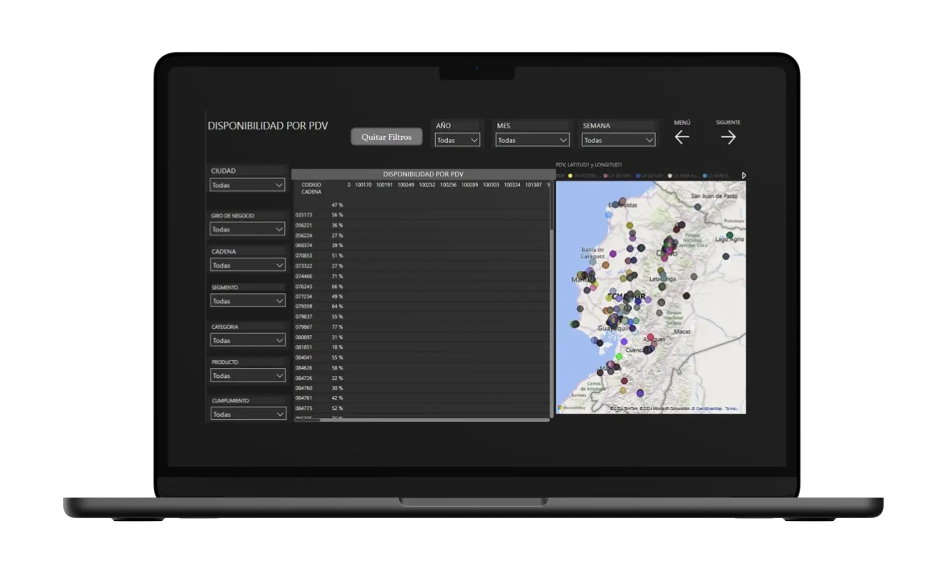The image size is (947, 573).
Task: Expand the MES filter dropdown
Action: pyautogui.click(x=532, y=140)
